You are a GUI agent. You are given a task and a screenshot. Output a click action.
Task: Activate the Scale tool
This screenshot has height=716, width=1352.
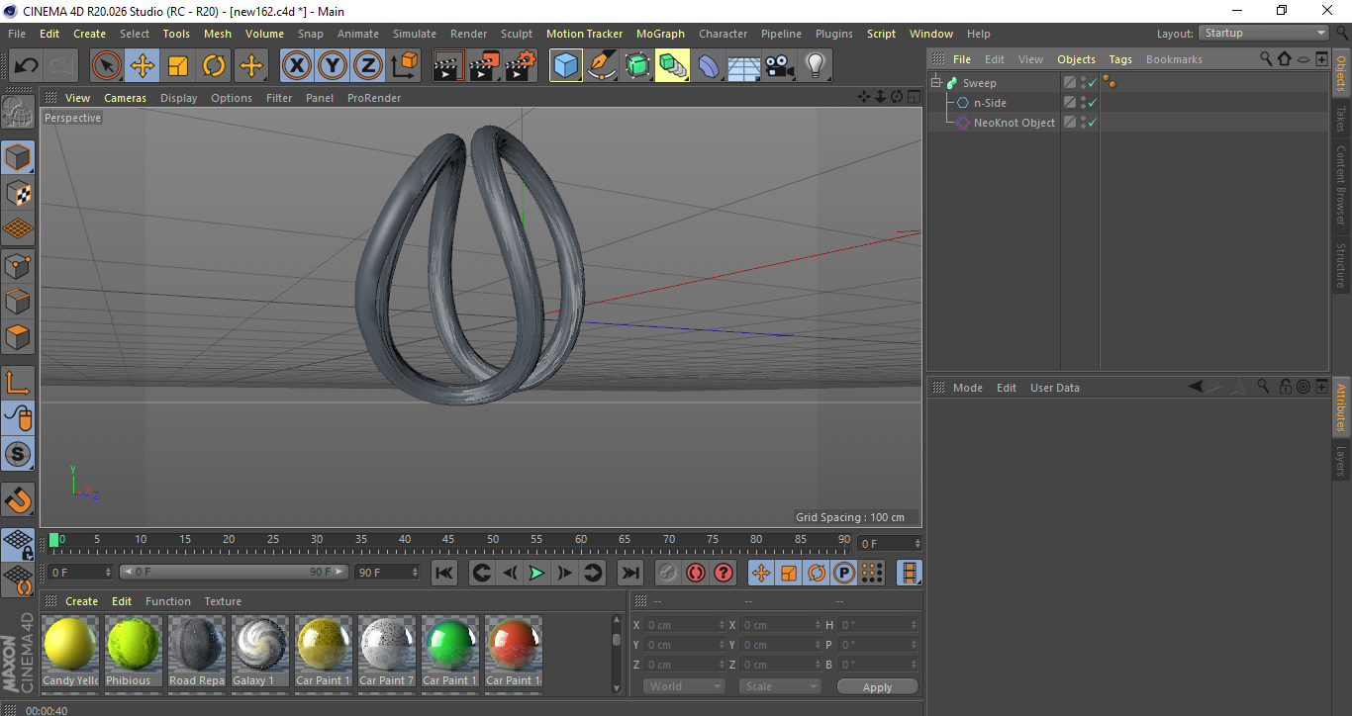[x=178, y=66]
